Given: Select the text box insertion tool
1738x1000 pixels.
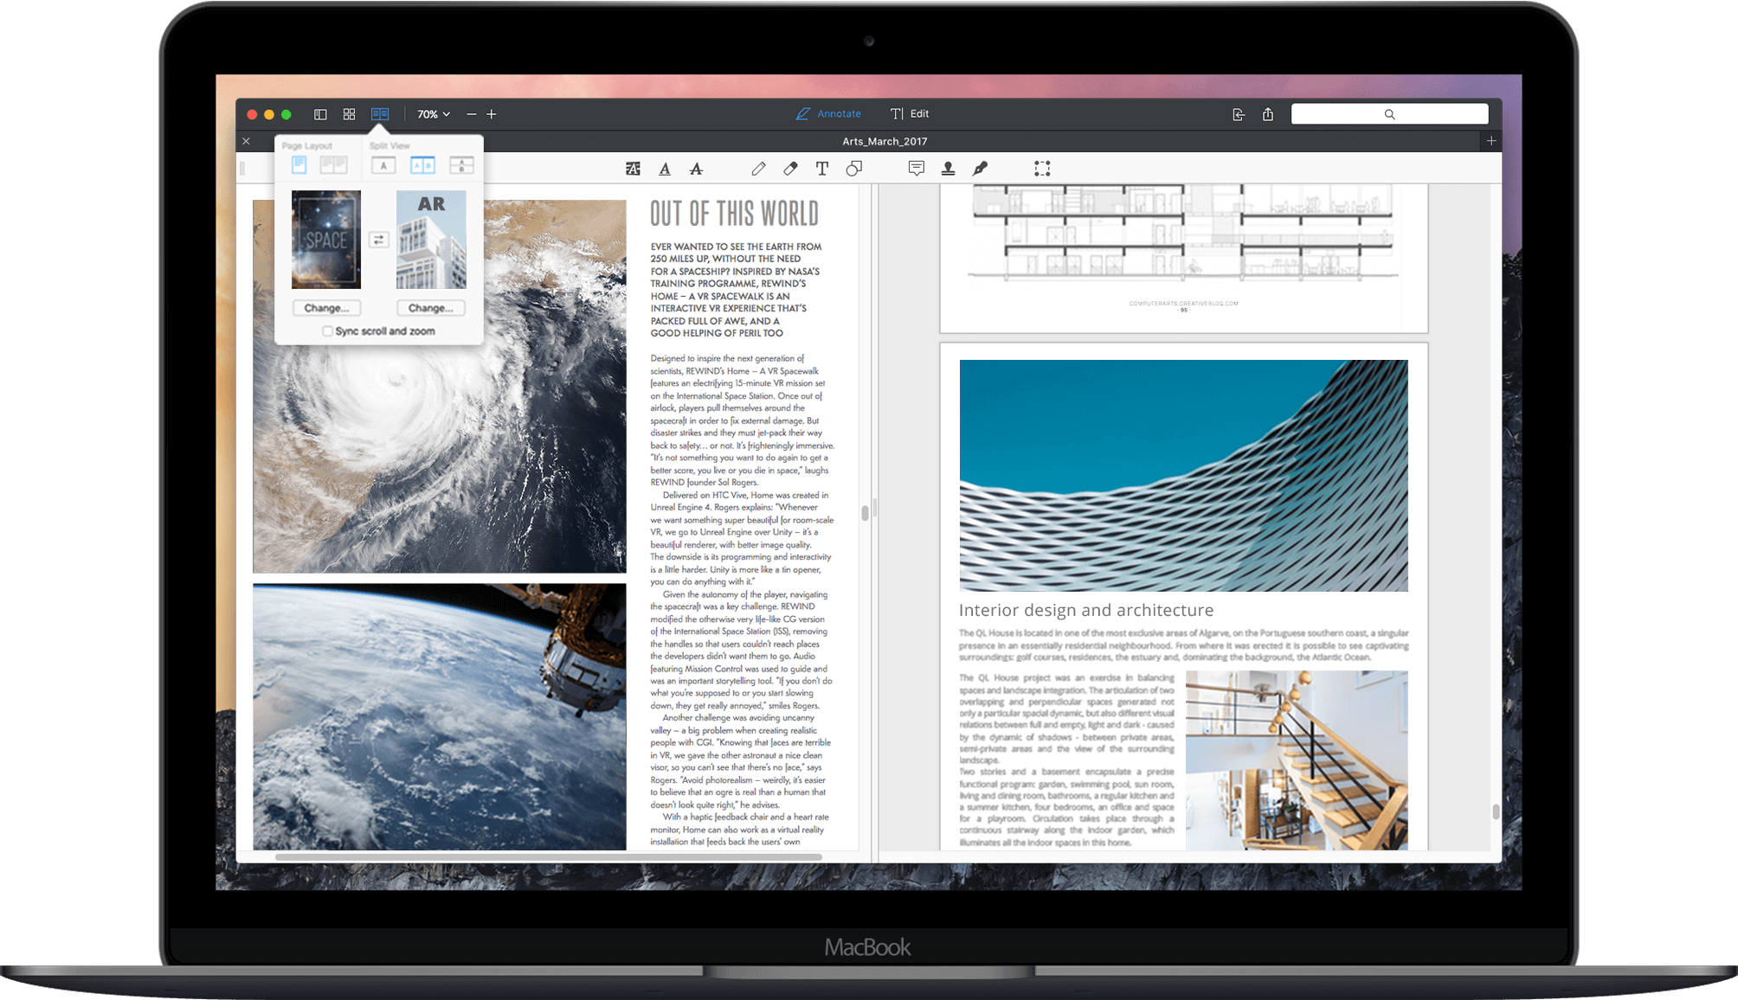Looking at the screenshot, I should coord(820,169).
